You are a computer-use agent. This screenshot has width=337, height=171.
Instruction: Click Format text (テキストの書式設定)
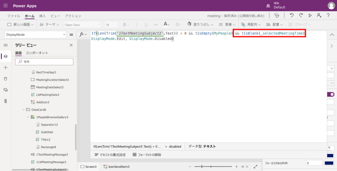coord(110,155)
